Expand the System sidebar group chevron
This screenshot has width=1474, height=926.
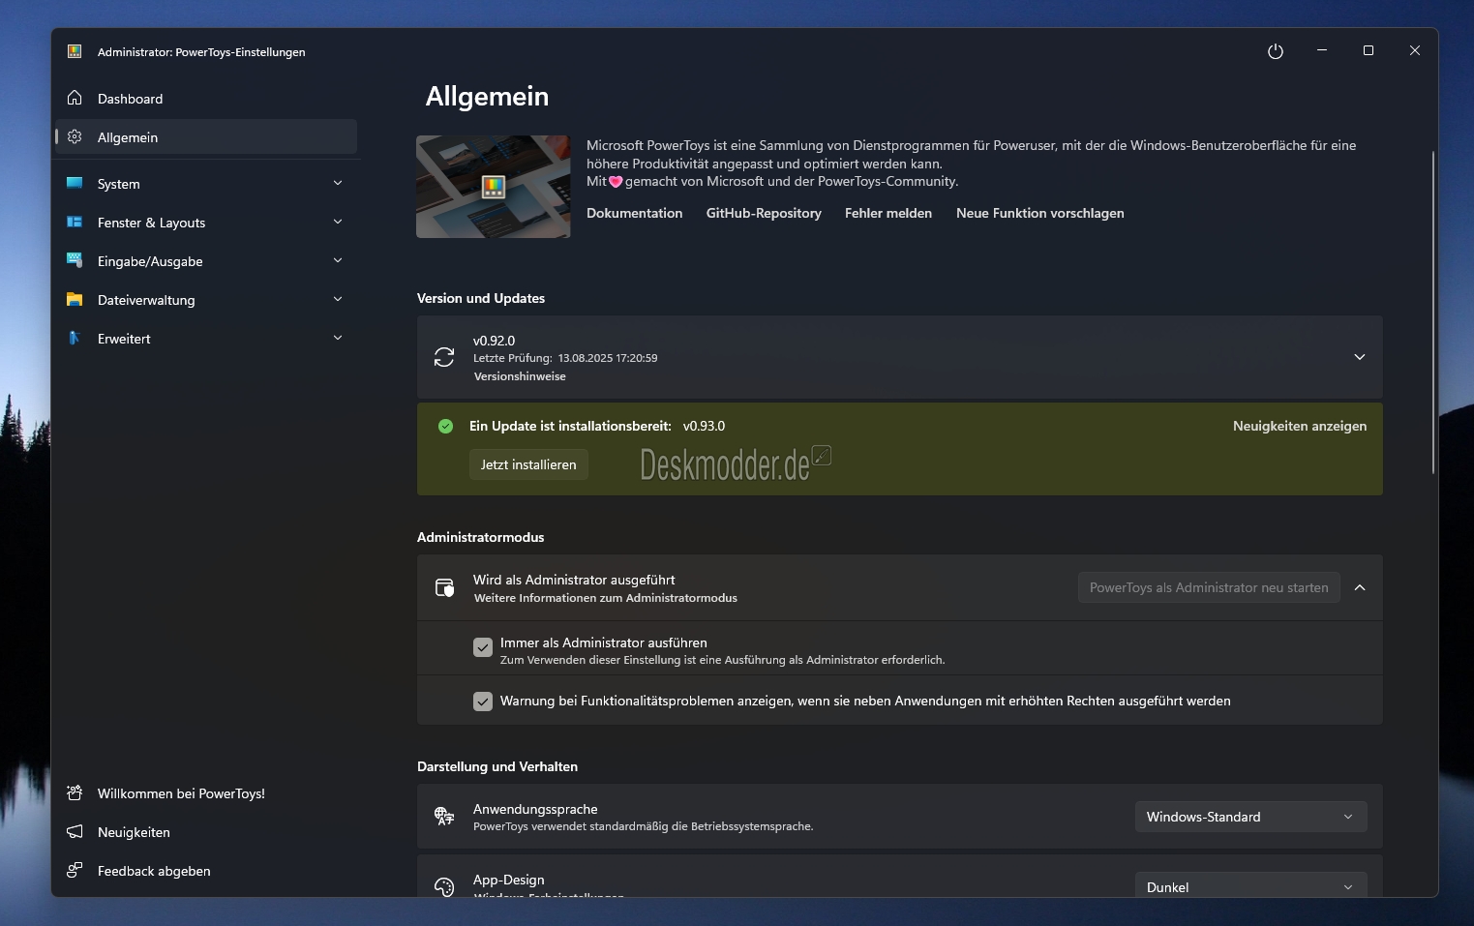click(x=338, y=183)
